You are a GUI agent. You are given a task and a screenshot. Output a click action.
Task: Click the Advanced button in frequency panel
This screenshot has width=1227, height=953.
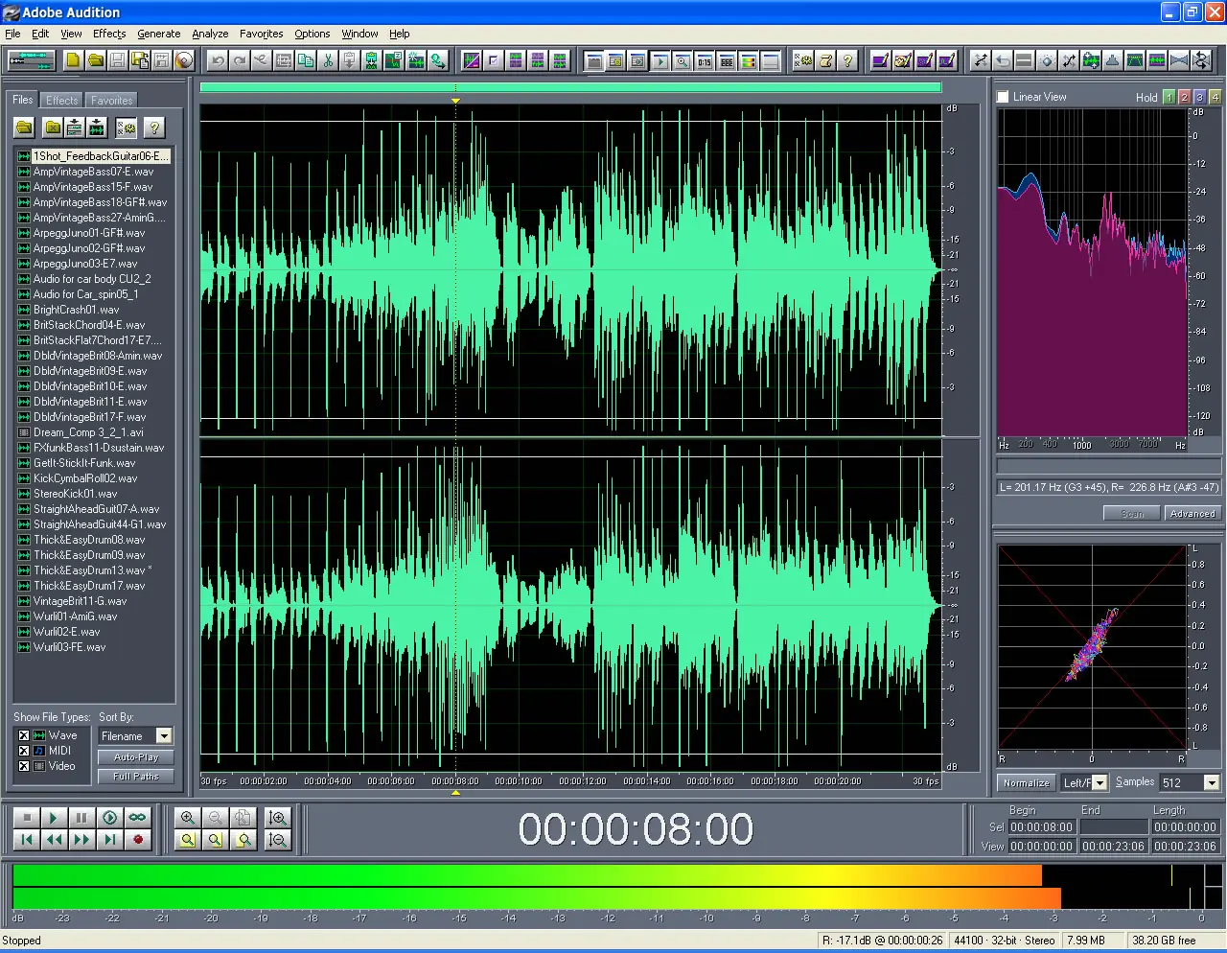coord(1191,513)
